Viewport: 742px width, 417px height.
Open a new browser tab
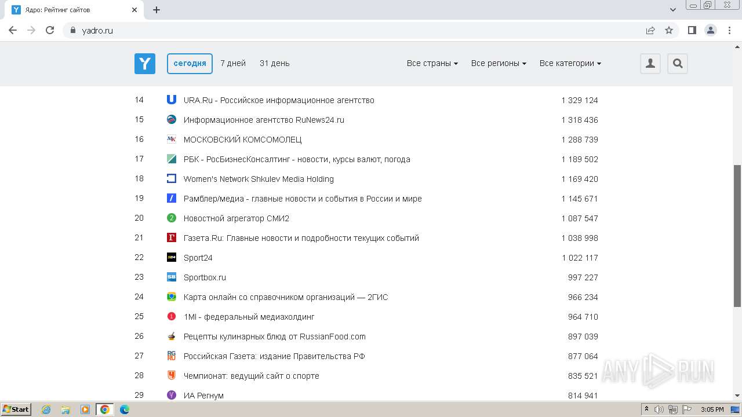(157, 10)
